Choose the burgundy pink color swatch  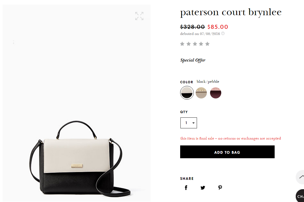[x=216, y=93]
